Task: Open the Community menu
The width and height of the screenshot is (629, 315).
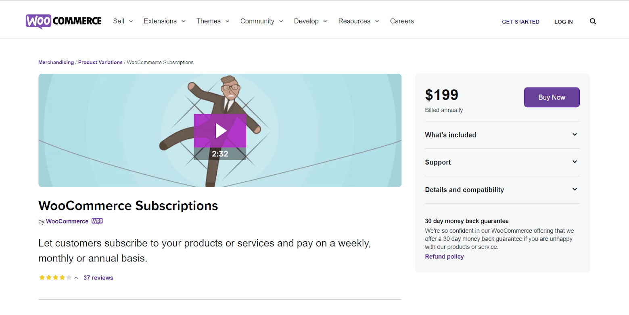Action: (x=262, y=21)
